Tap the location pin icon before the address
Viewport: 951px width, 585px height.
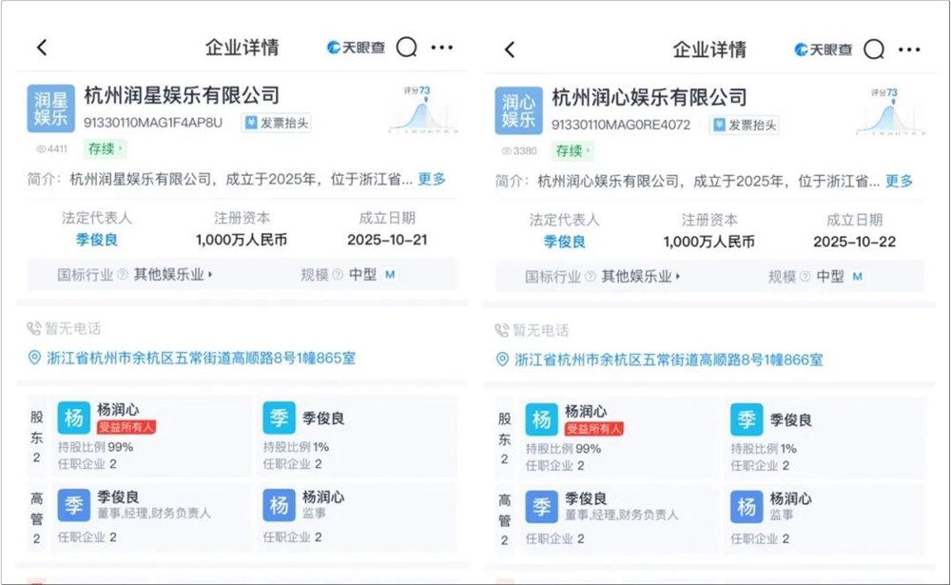[32, 360]
